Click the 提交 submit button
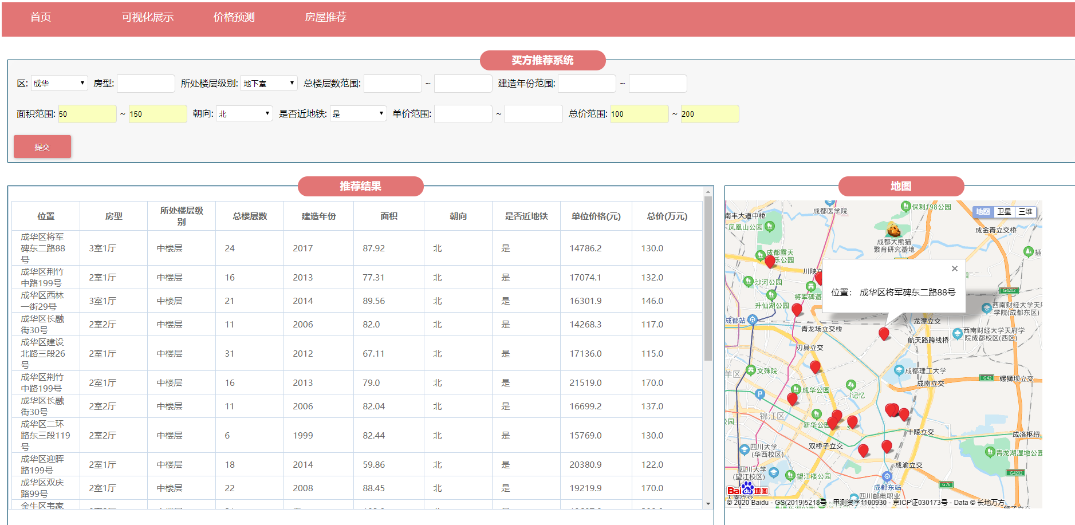Screen dimensions: 1075x525 point(42,147)
